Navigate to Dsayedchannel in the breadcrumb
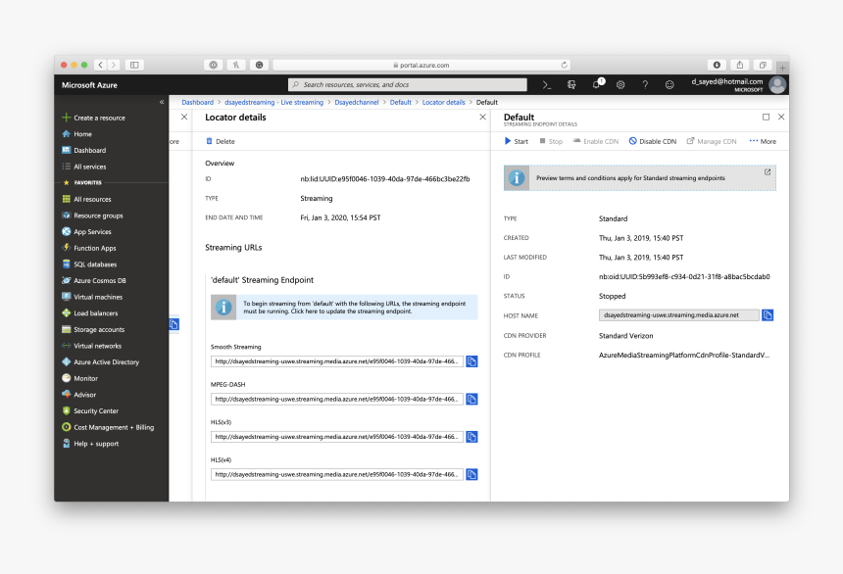This screenshot has width=843, height=574. click(356, 102)
